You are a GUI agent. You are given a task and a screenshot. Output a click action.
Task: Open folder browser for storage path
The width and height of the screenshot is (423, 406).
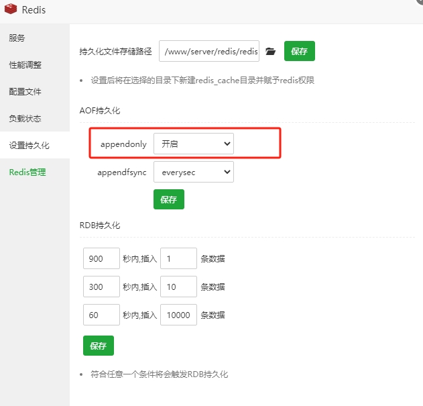[270, 51]
